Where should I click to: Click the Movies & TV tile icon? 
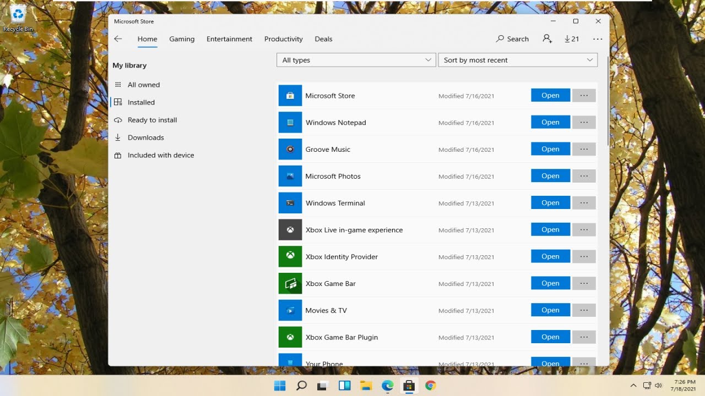(x=290, y=310)
